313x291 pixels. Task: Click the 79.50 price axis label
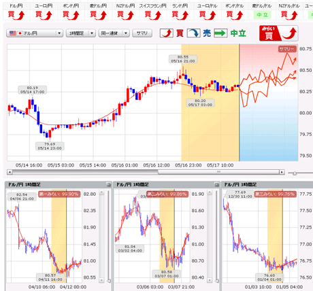pyautogui.click(x=306, y=156)
